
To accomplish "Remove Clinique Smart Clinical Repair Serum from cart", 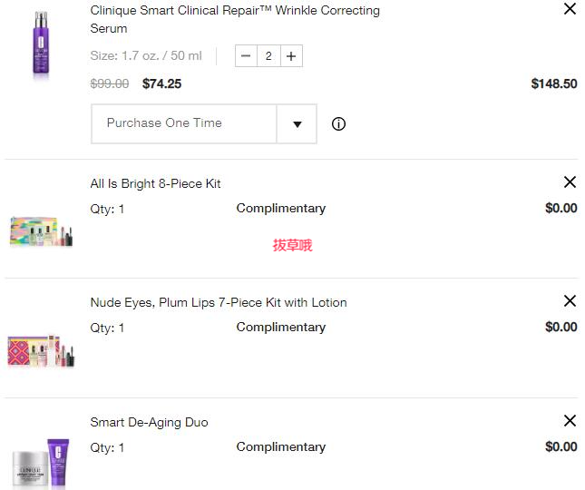I will (x=570, y=8).
